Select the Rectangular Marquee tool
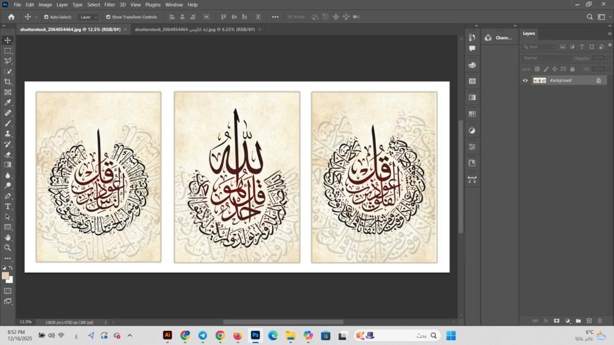The image size is (614, 345). tap(8, 50)
